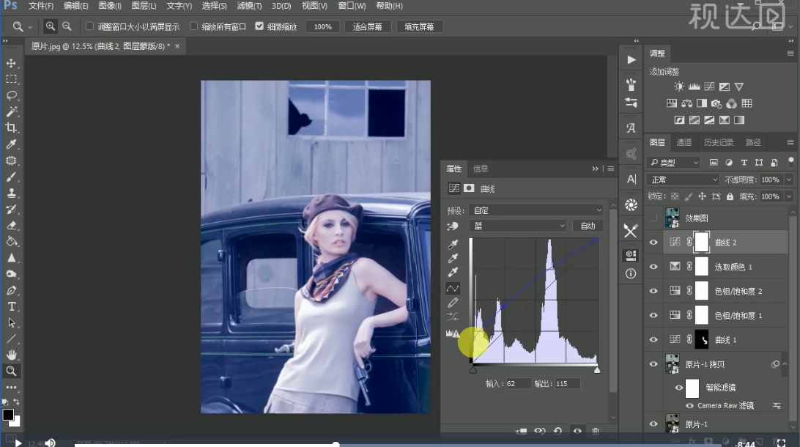Screen dimensions: 800x447
Task: Open the 滤镜(T) menu
Action: point(249,6)
